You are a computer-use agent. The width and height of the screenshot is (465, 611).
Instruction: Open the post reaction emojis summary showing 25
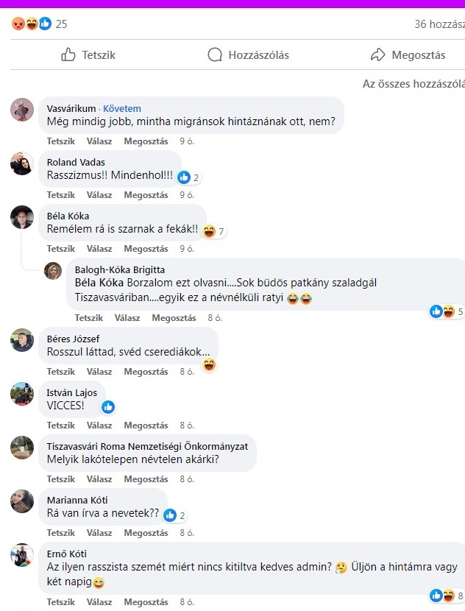point(39,24)
